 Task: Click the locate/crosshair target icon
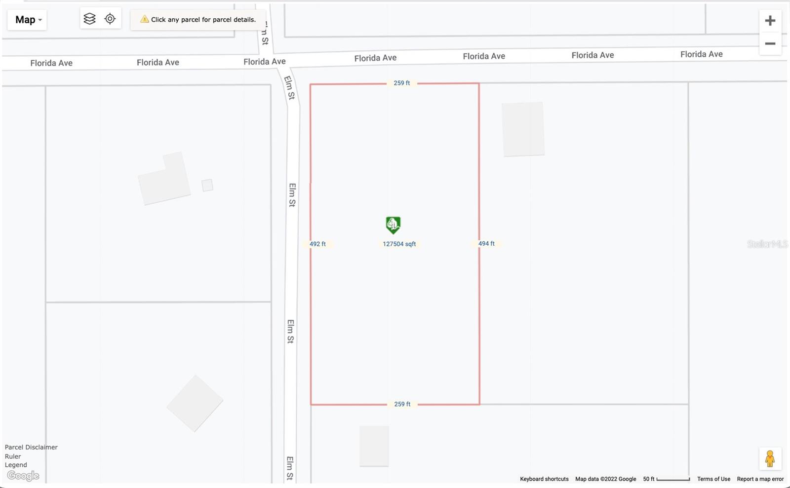click(x=110, y=19)
